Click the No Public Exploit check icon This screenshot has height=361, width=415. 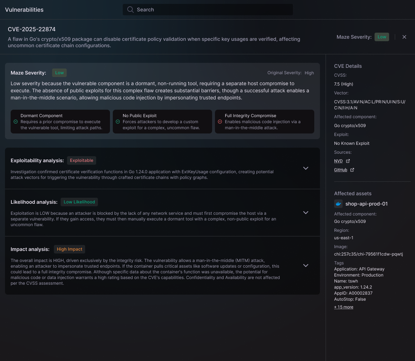point(118,121)
